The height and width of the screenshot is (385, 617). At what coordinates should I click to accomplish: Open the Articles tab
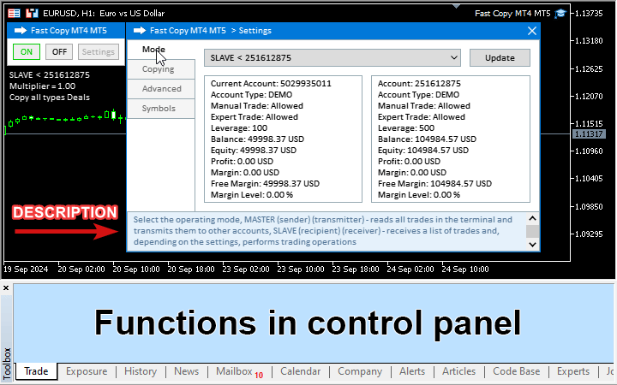point(458,371)
